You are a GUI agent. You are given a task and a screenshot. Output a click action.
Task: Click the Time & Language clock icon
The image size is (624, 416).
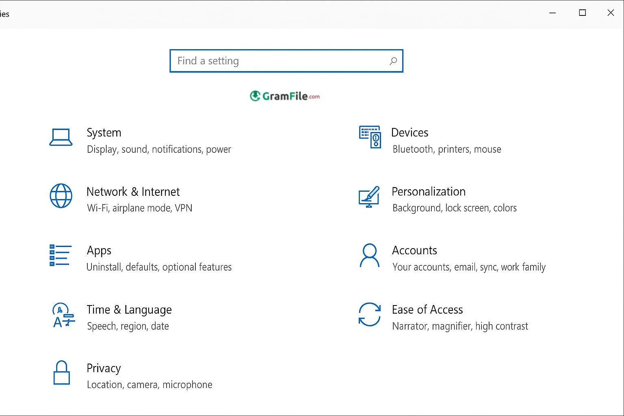pos(63,315)
